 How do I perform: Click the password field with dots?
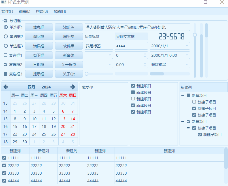(x=131, y=46)
